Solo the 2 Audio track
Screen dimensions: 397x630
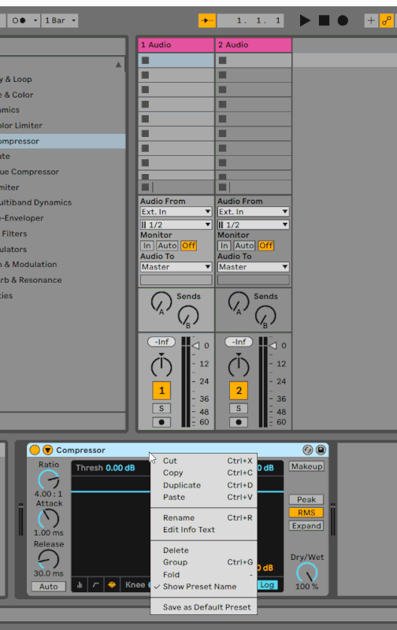click(x=239, y=408)
